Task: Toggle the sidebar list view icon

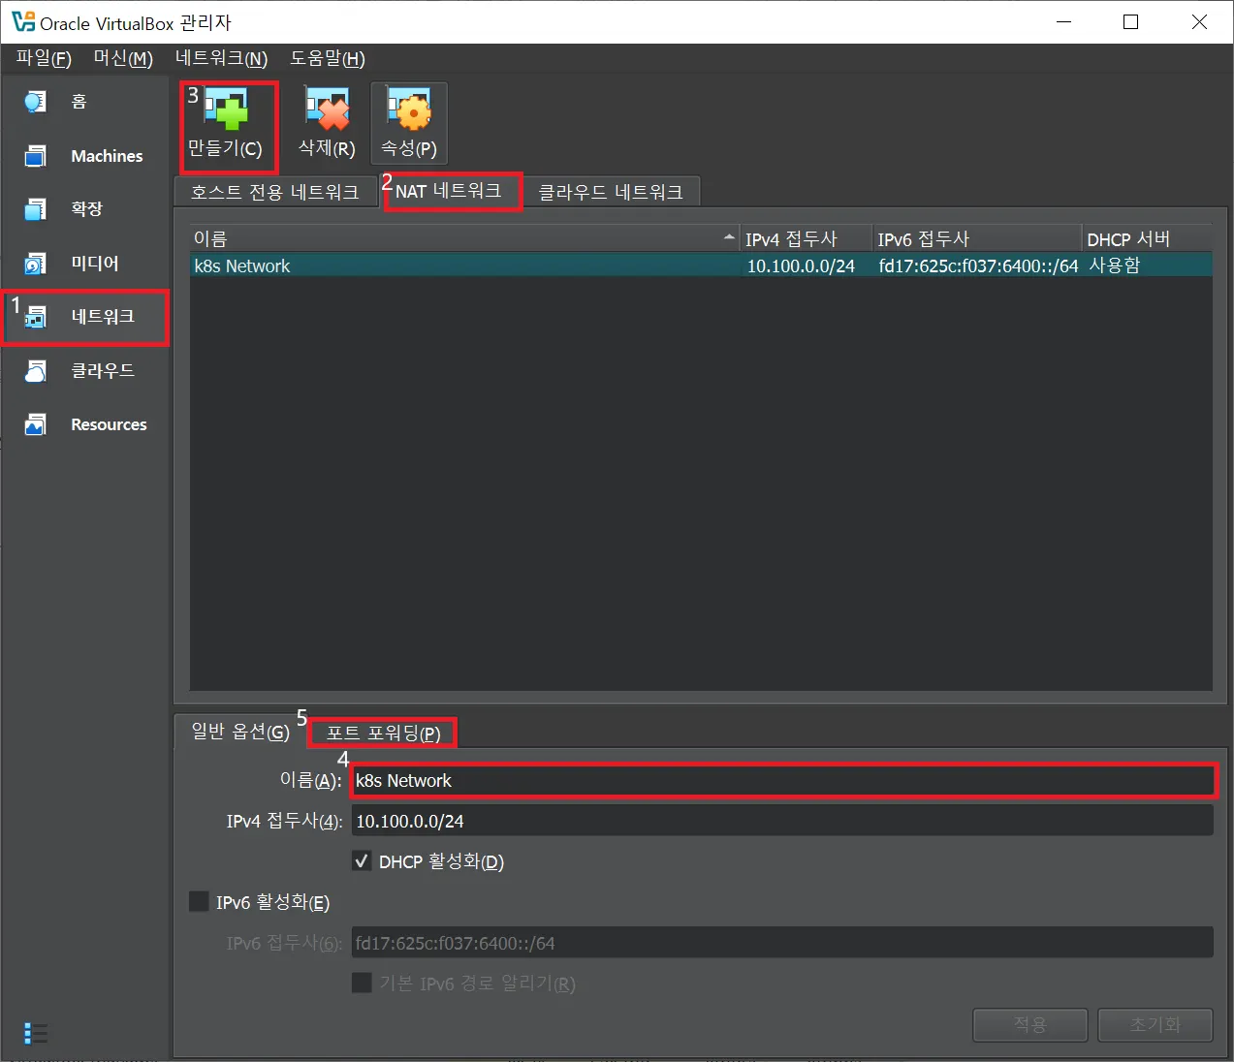Action: tap(36, 1033)
